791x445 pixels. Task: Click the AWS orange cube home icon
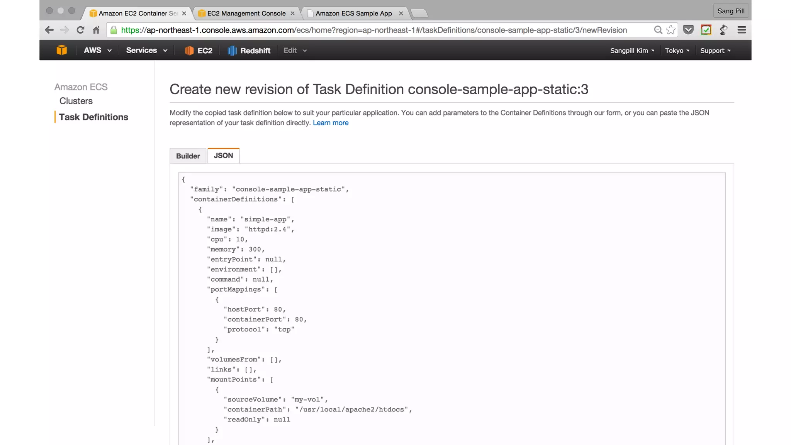pyautogui.click(x=61, y=50)
